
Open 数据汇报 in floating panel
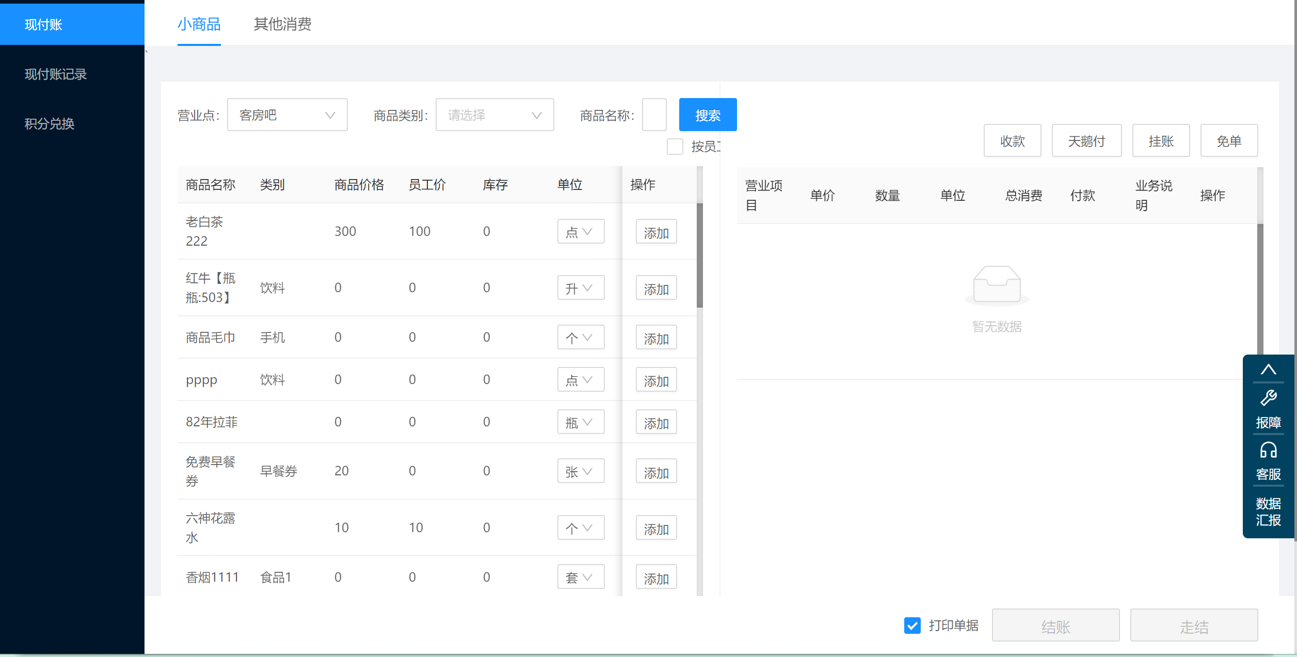pyautogui.click(x=1268, y=511)
